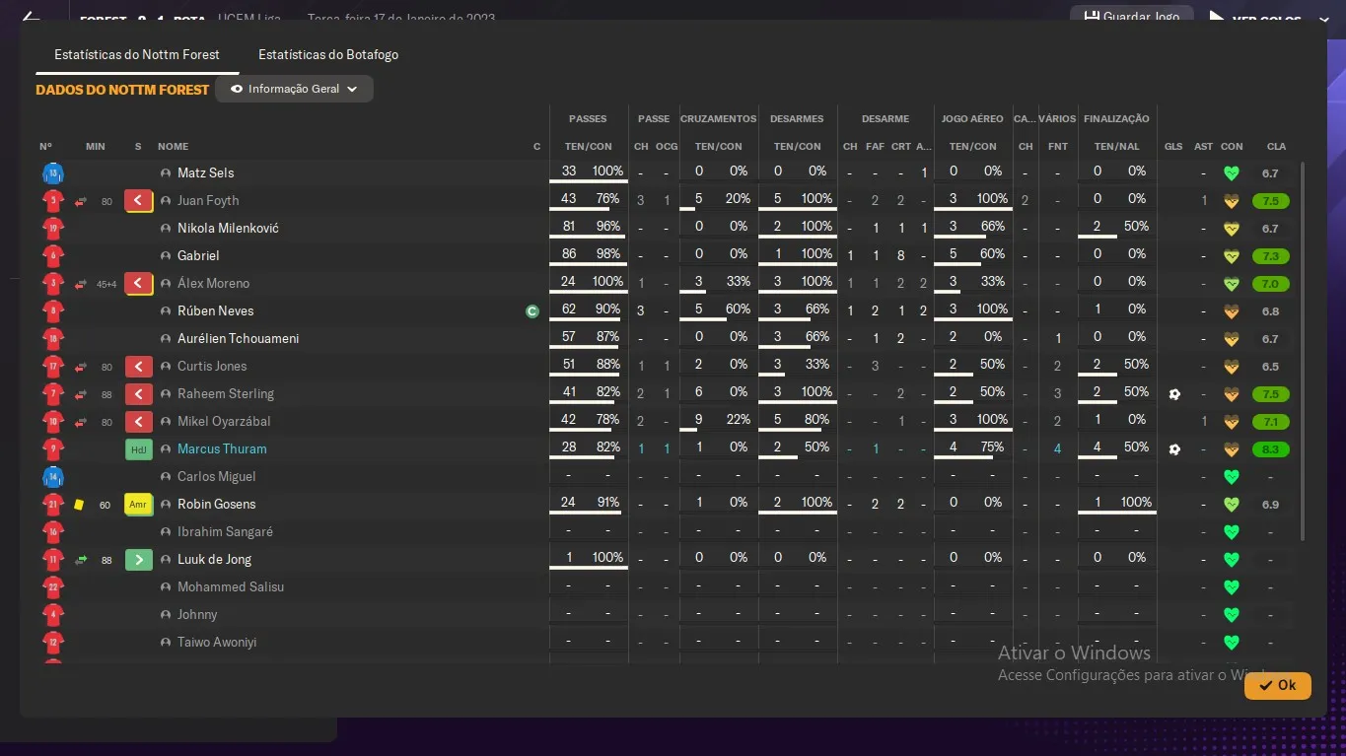The width and height of the screenshot is (1346, 756).
Task: Click the green subbed-on arrow badge for Luuk de Jong
Action: [138, 560]
